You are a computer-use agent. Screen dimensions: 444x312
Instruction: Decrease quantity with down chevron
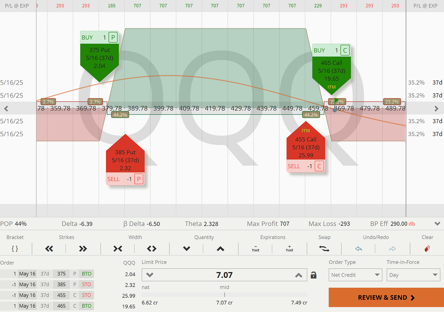pyautogui.click(x=187, y=249)
